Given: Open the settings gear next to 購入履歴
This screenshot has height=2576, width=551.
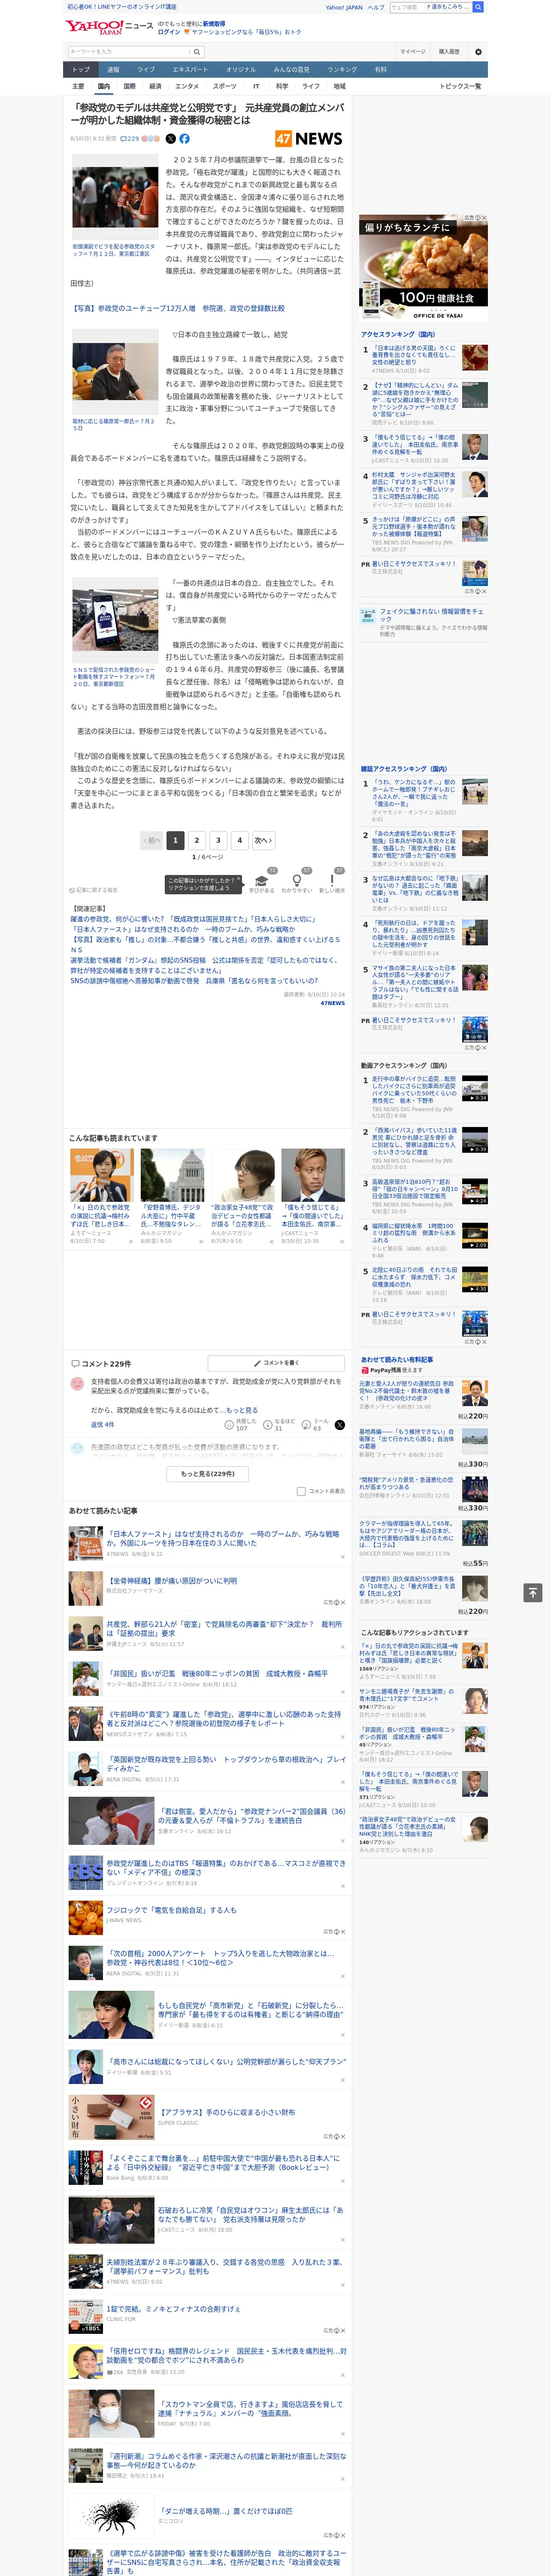Looking at the screenshot, I should pos(478,51).
